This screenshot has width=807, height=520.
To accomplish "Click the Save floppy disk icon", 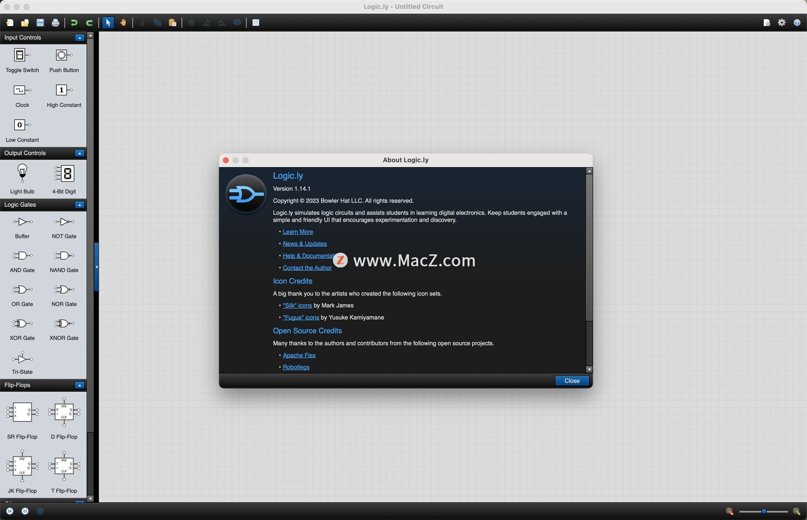I will [40, 23].
